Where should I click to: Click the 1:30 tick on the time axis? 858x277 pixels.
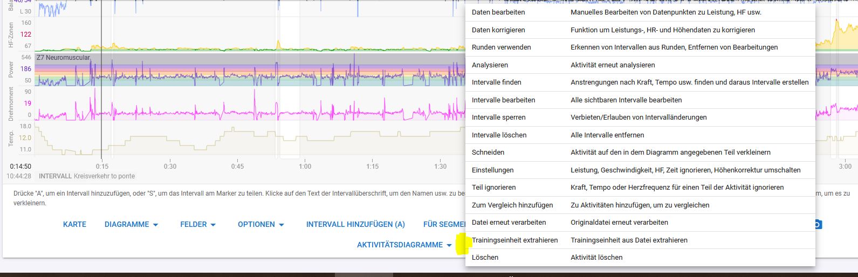[441, 167]
